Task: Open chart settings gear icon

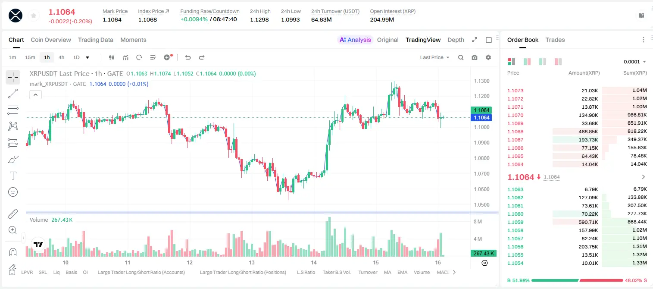Action: click(488, 57)
